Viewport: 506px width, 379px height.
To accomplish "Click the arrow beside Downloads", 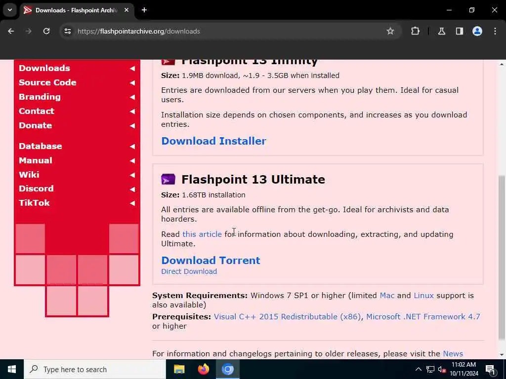I will (132, 68).
